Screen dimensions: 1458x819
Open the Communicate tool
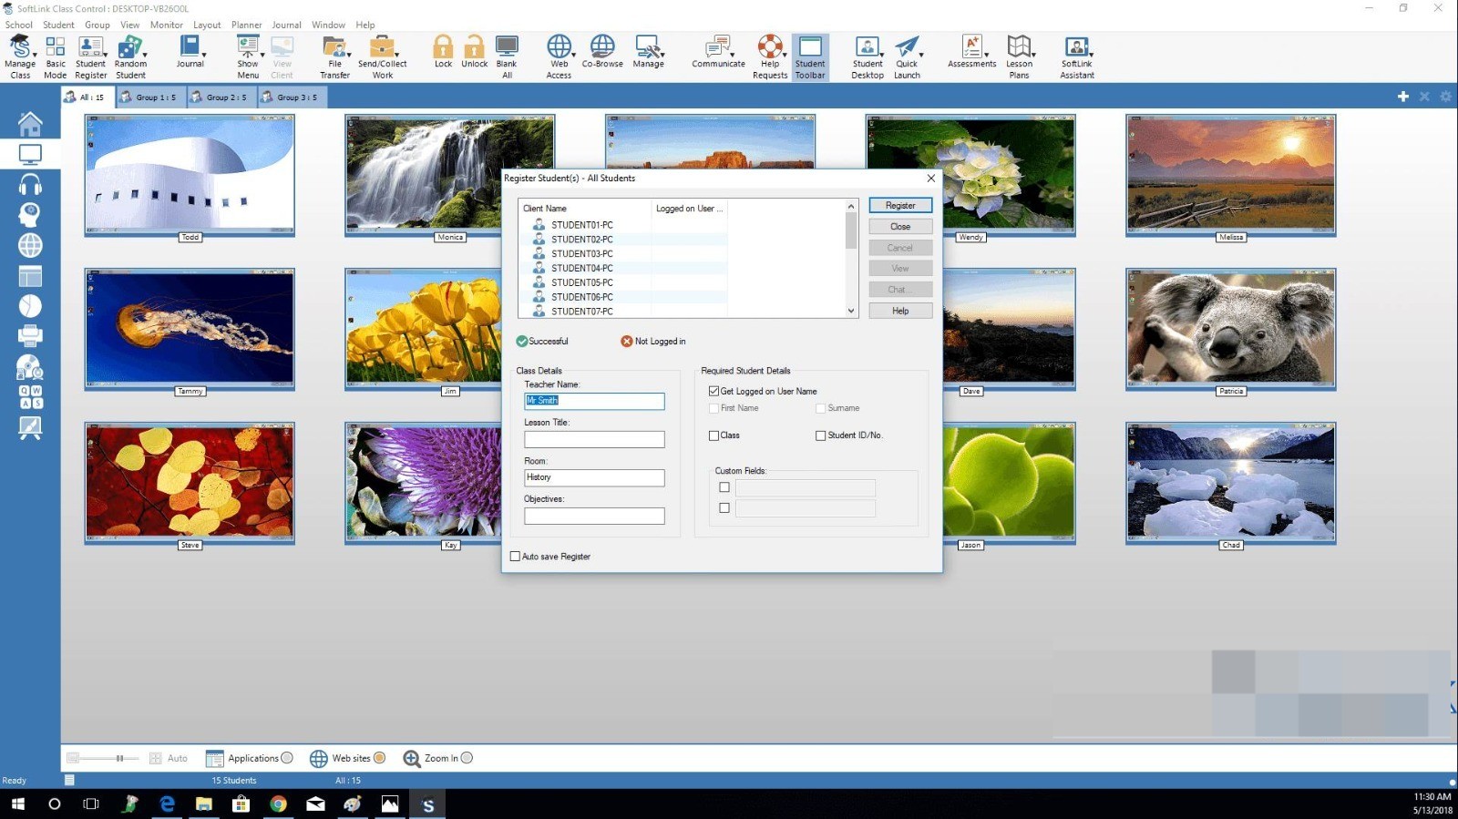tap(718, 52)
